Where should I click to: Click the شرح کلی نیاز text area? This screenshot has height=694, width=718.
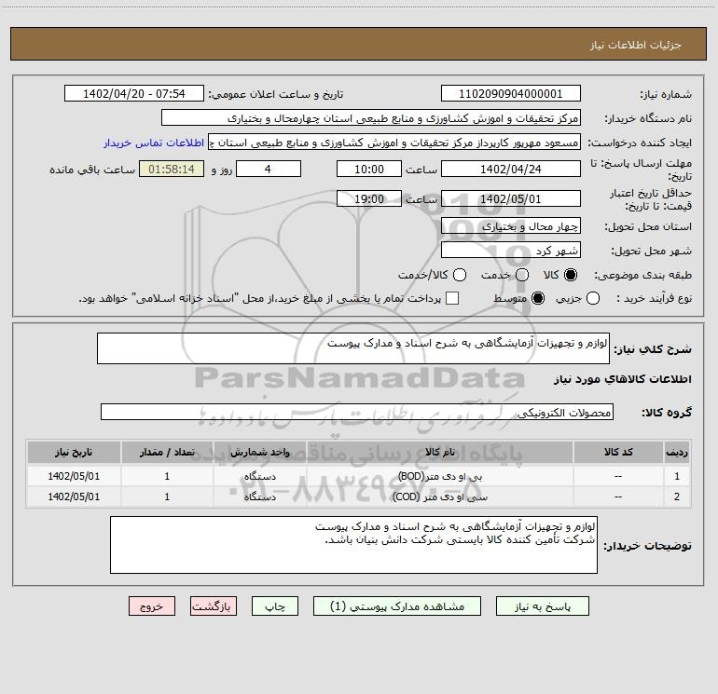pos(353,348)
